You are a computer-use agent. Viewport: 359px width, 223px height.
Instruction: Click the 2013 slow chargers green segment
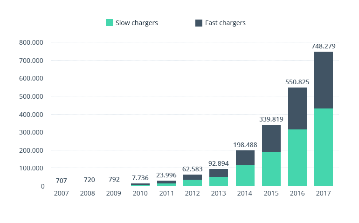219,181
